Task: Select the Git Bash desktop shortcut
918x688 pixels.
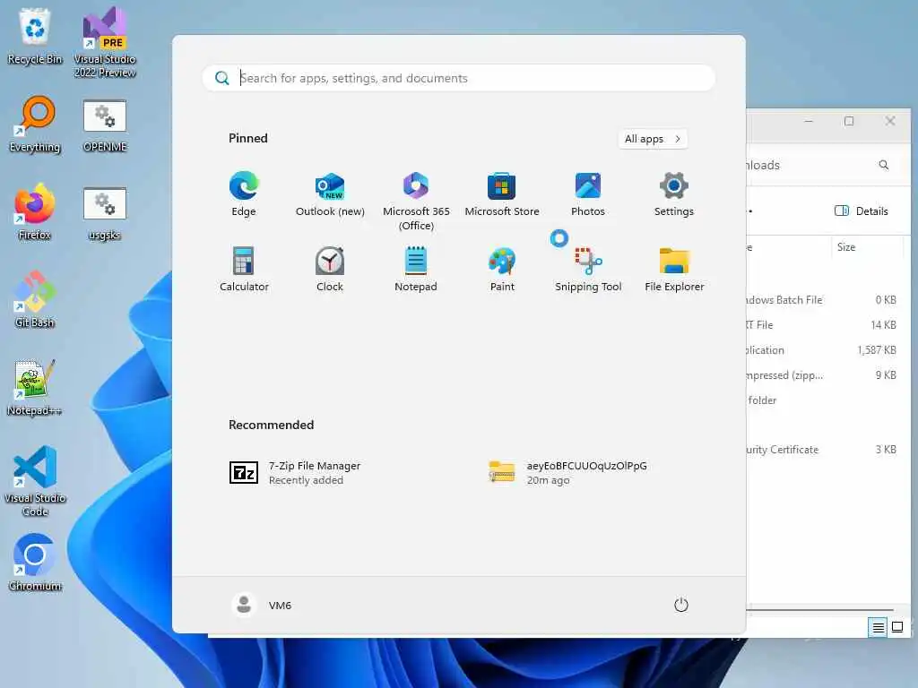Action: coord(35,299)
